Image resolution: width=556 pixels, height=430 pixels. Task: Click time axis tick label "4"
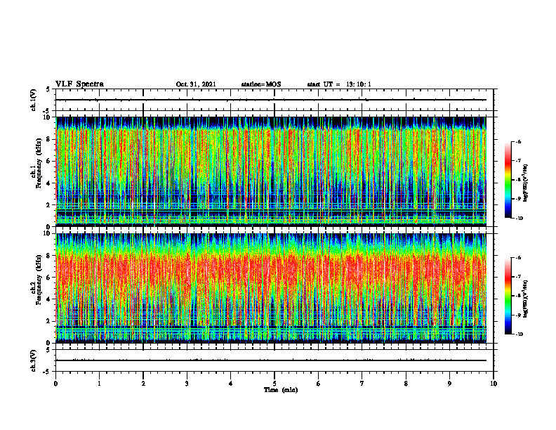click(x=231, y=384)
